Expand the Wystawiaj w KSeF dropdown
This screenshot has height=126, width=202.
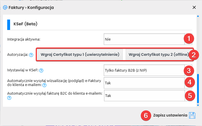[x=144, y=70]
